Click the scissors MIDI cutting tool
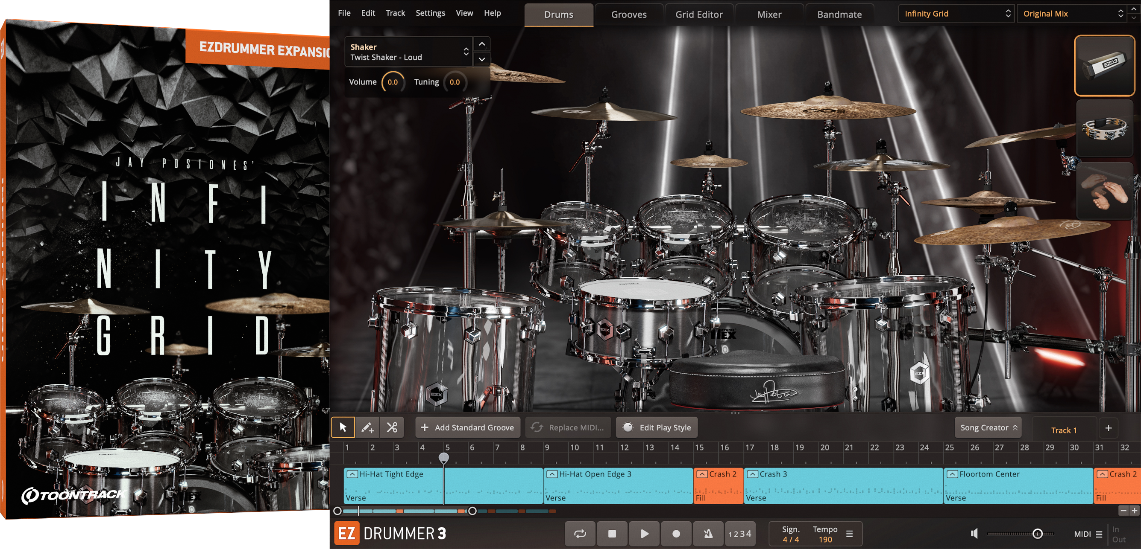Screen dimensions: 1141x549 392,427
